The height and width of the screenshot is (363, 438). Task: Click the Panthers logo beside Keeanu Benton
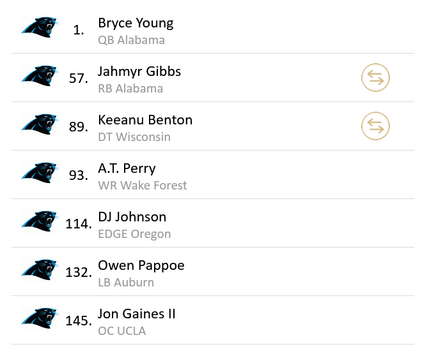[40, 125]
